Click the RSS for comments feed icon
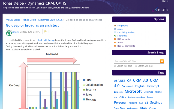The width and height of the screenshot is (174, 109). (115, 46)
